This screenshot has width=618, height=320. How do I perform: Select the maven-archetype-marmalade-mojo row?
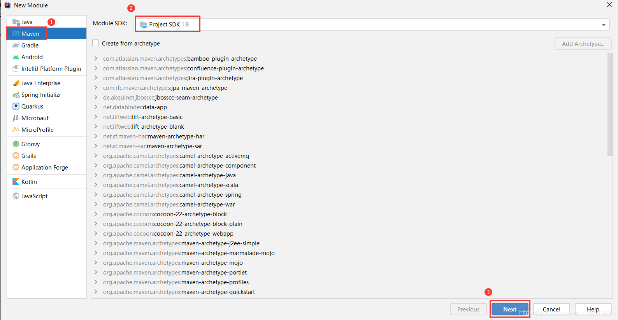click(x=349, y=253)
